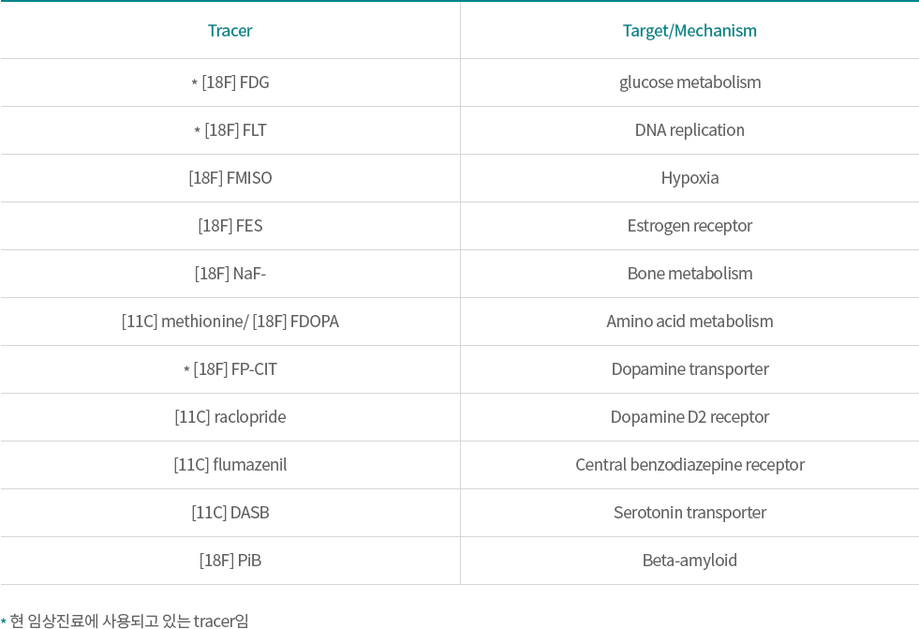Click the Estrogen receptor cell

coord(689,226)
